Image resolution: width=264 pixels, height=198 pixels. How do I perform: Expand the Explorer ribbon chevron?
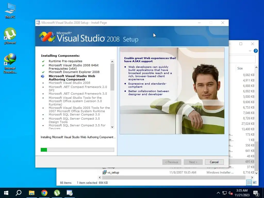click(x=250, y=51)
